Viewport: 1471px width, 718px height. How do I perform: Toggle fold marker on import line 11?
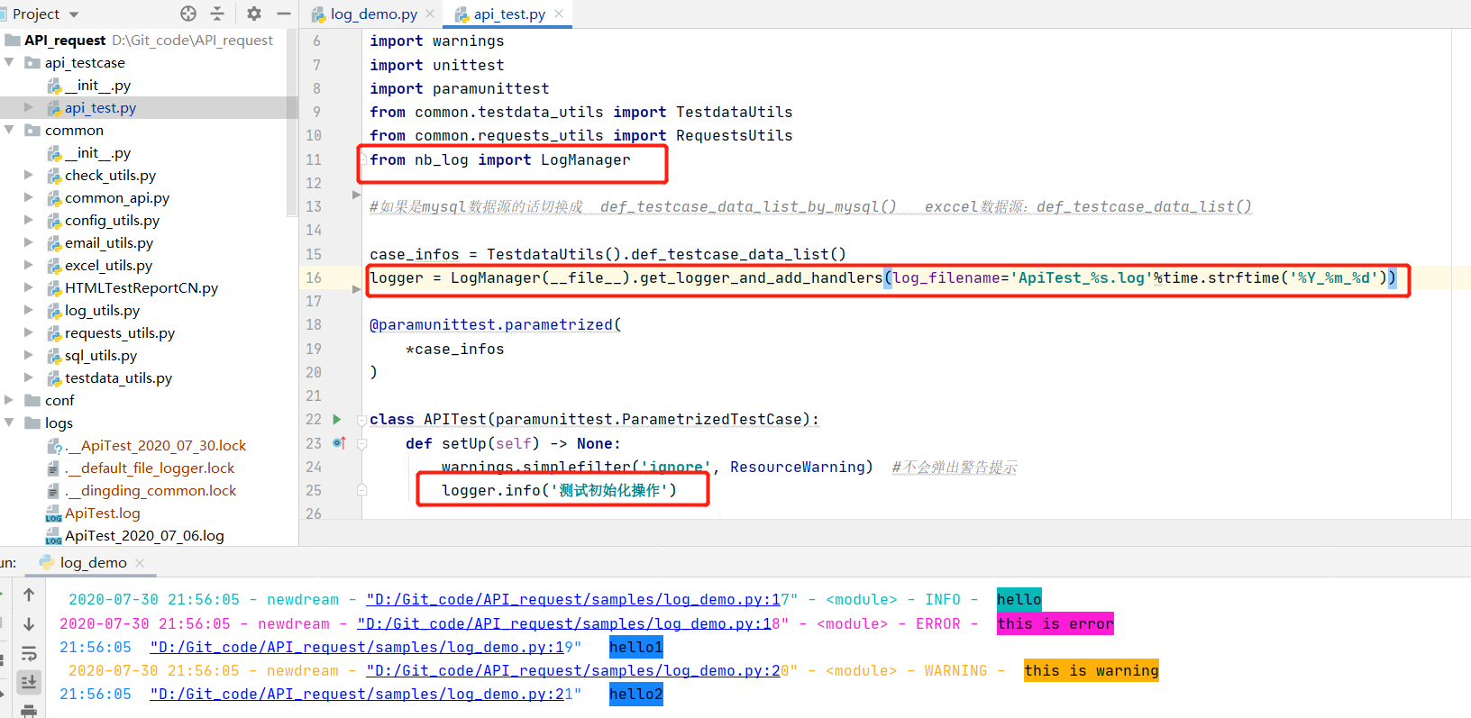pyautogui.click(x=362, y=159)
